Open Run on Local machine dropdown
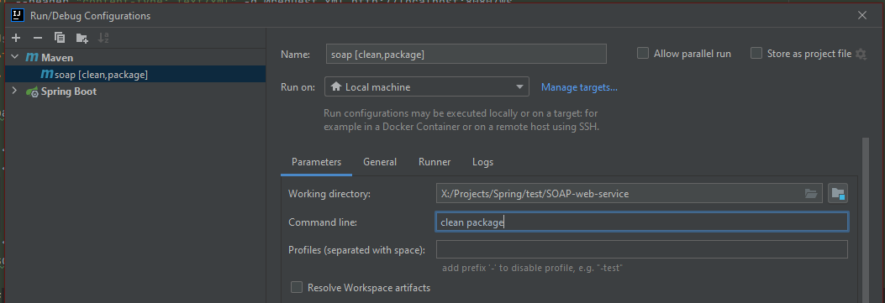The image size is (885, 303). 427,87
